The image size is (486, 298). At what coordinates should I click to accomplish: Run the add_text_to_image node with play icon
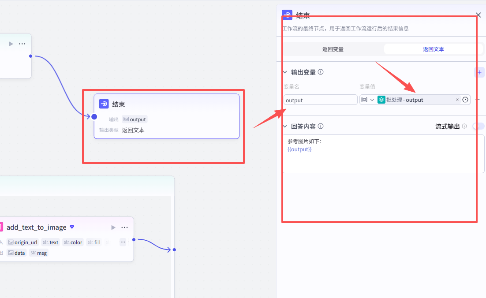point(113,227)
